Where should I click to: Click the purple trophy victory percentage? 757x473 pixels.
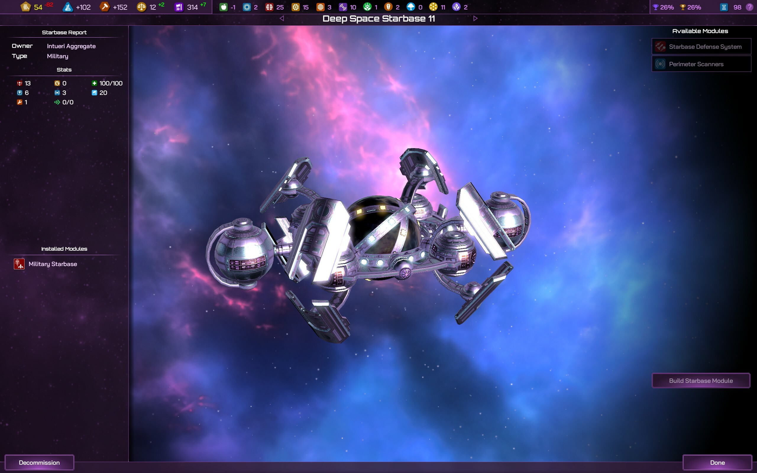pos(663,7)
